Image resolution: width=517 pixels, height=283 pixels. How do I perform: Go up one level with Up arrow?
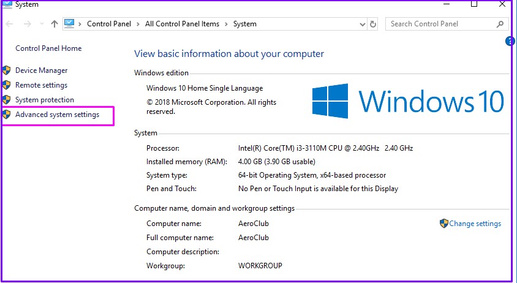pos(55,24)
